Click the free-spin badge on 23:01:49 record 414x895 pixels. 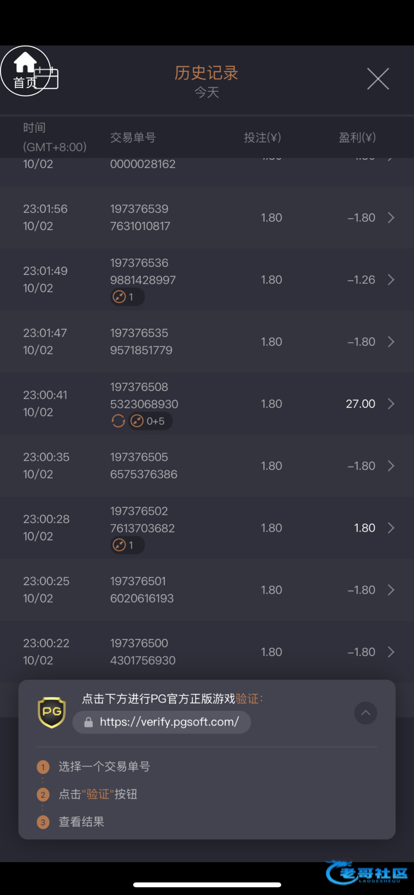click(x=127, y=297)
